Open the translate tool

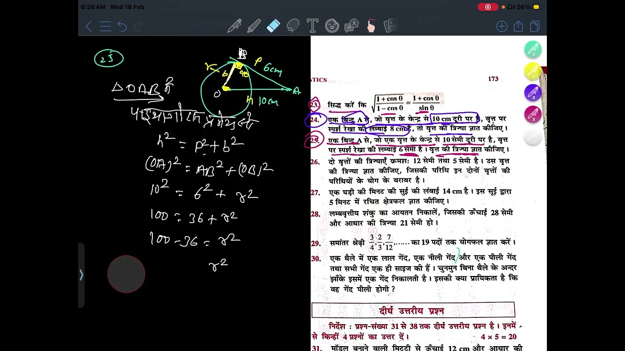click(352, 26)
